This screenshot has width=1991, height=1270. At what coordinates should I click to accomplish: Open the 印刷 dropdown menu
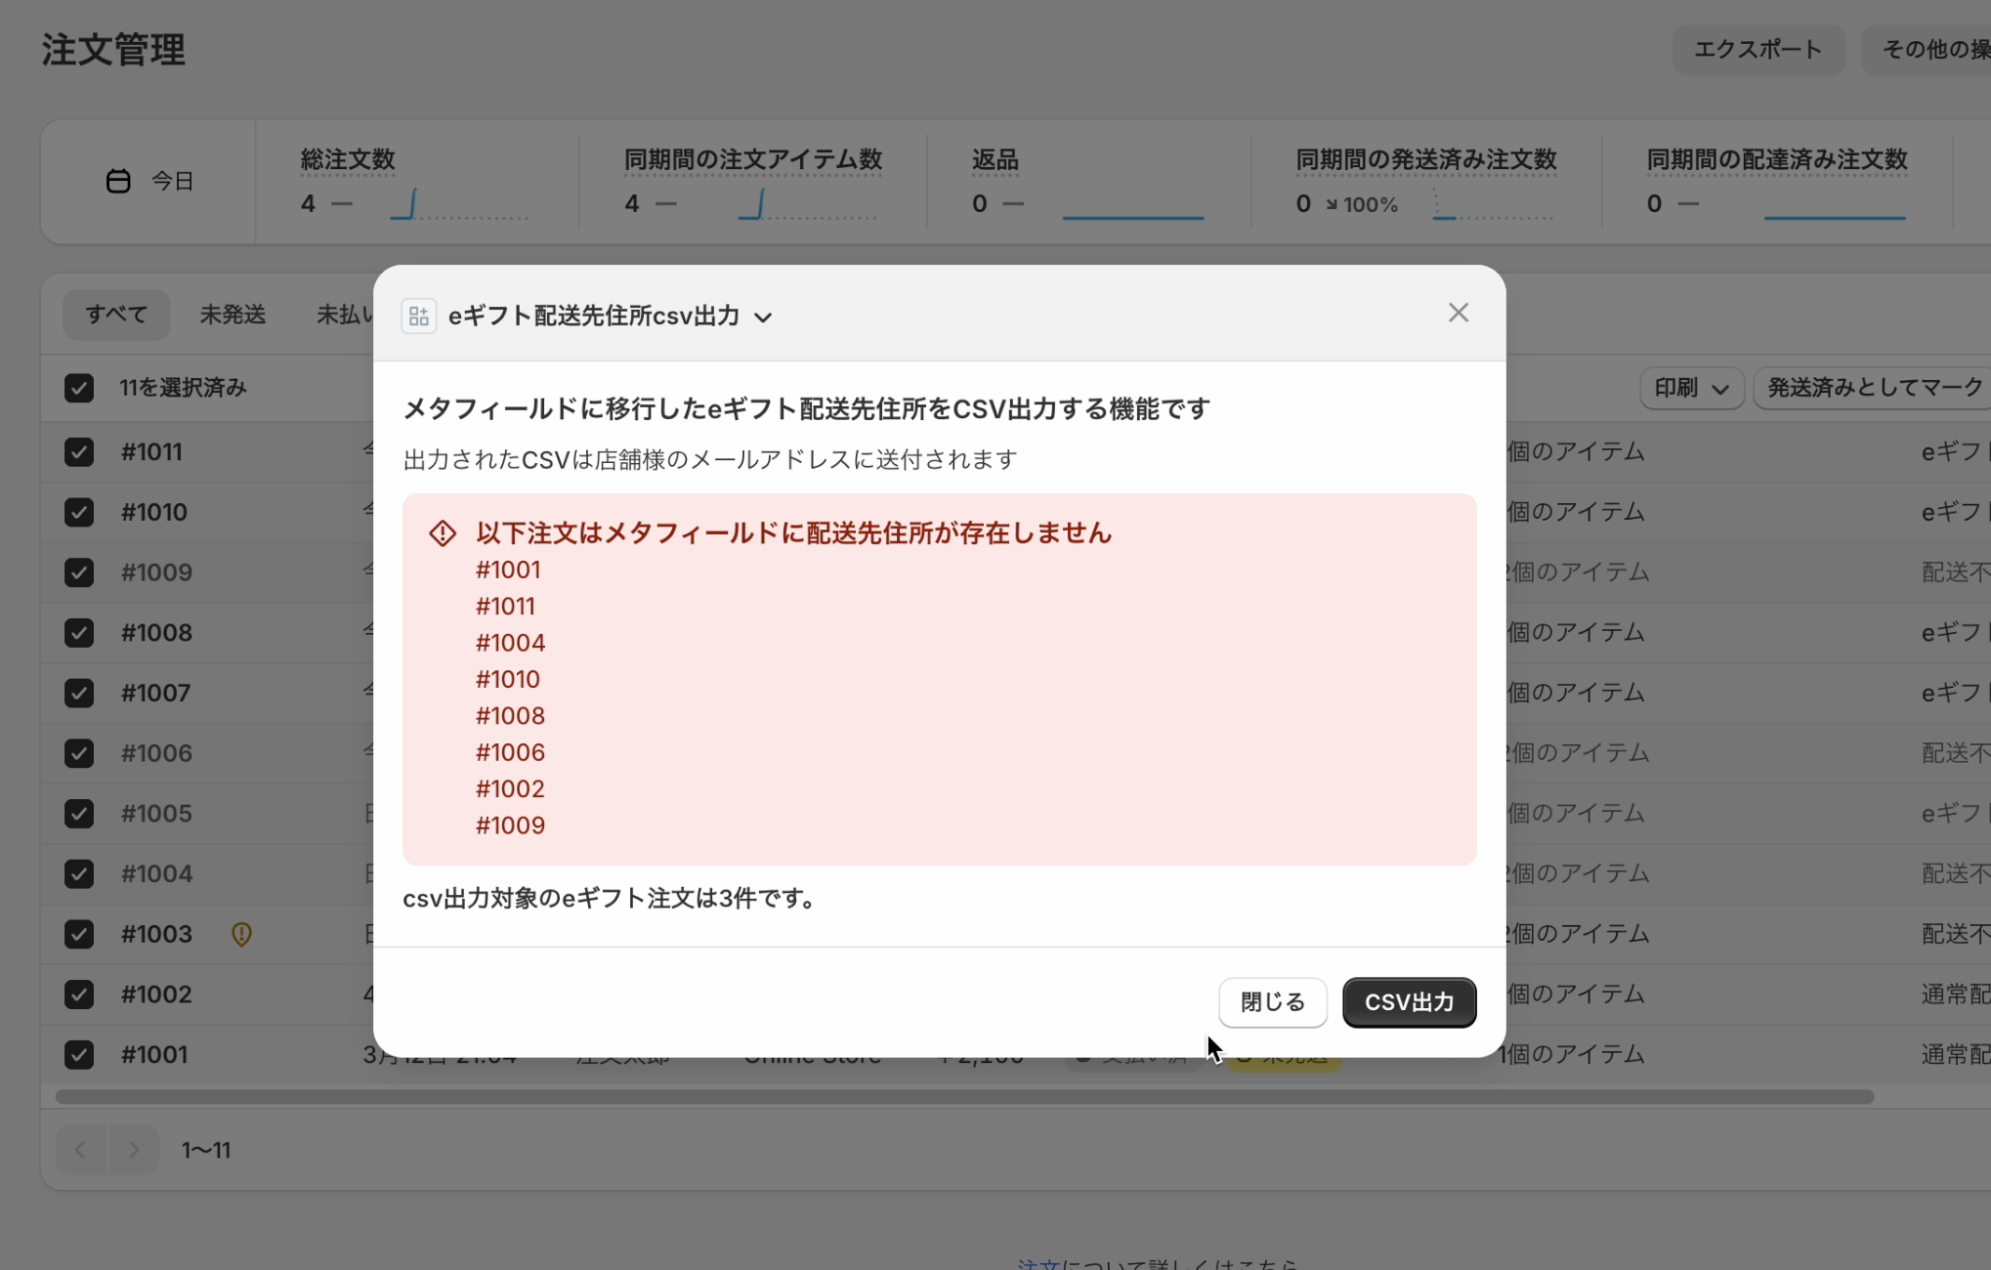1691,388
